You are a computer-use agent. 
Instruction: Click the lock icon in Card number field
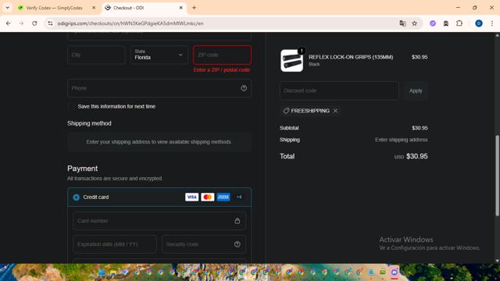237,221
